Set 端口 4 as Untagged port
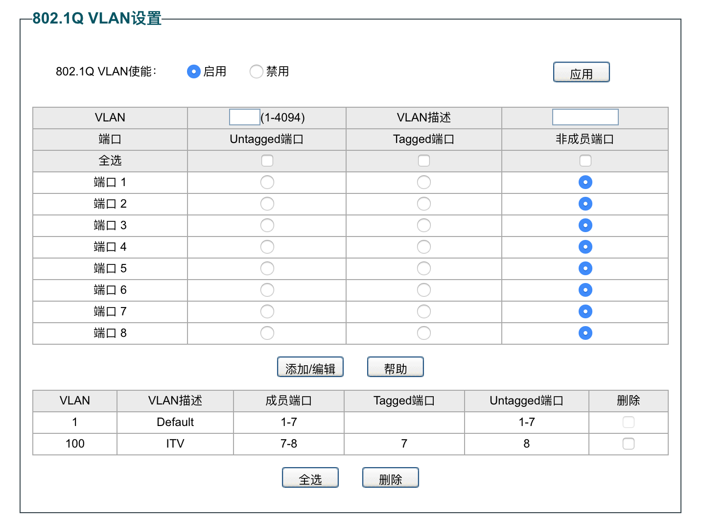Image resolution: width=702 pixels, height=521 pixels. point(267,247)
